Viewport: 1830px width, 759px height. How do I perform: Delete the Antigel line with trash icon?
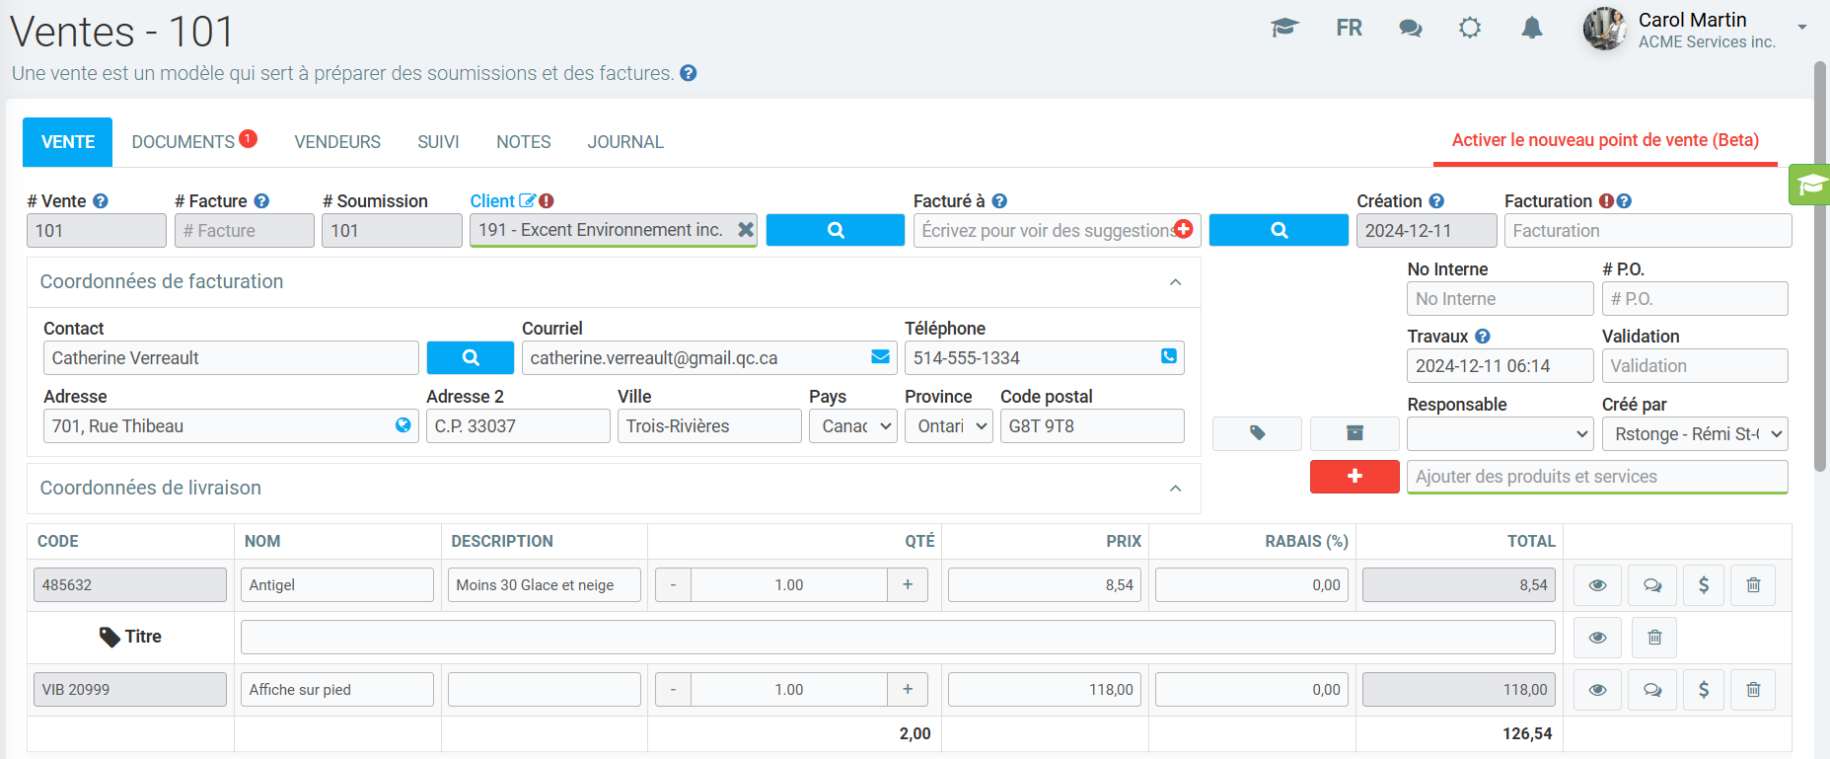(1753, 585)
